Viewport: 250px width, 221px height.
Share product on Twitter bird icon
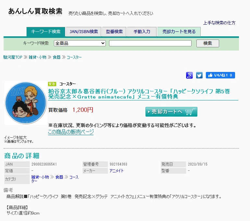pyautogui.click(x=199, y=75)
